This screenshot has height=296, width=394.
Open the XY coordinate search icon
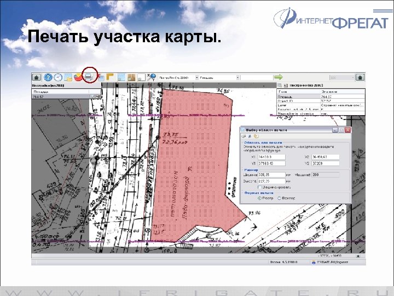[152, 77]
